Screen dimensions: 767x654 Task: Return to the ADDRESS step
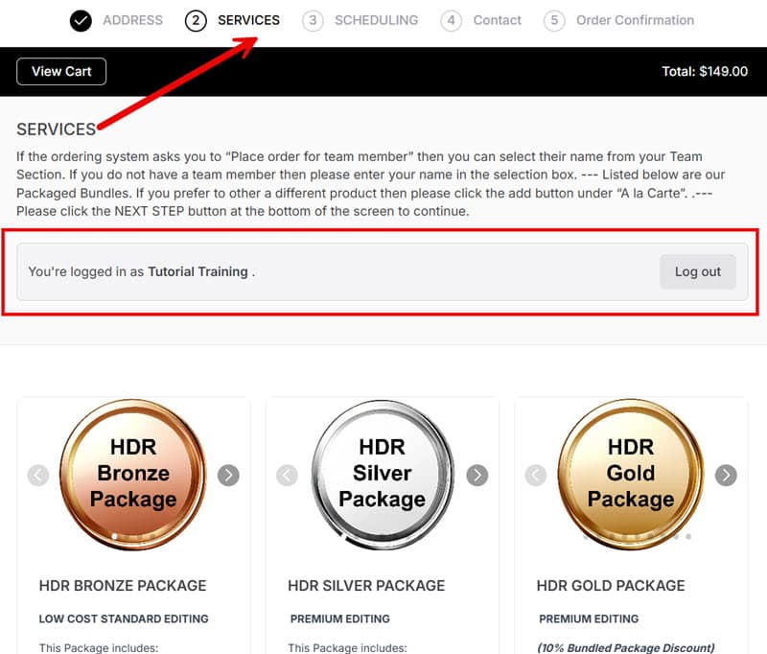133,20
